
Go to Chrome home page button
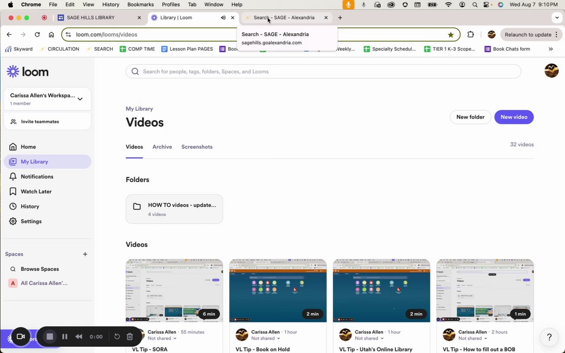pos(52,34)
